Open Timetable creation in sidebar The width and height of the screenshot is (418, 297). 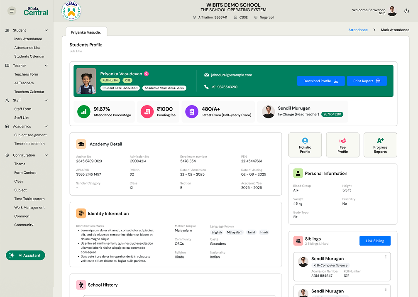point(29,144)
